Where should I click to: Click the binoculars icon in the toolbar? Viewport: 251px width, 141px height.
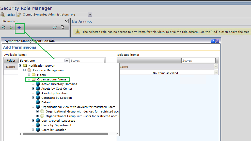pyautogui.click(x=55, y=27)
